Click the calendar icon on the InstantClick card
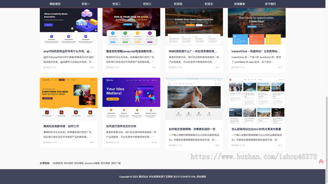 (233, 67)
